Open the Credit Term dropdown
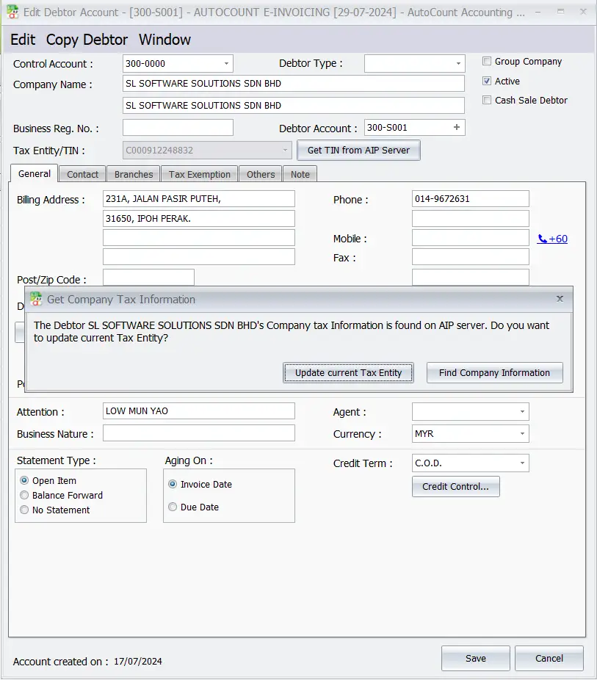Image resolution: width=597 pixels, height=680 pixels. click(x=522, y=463)
